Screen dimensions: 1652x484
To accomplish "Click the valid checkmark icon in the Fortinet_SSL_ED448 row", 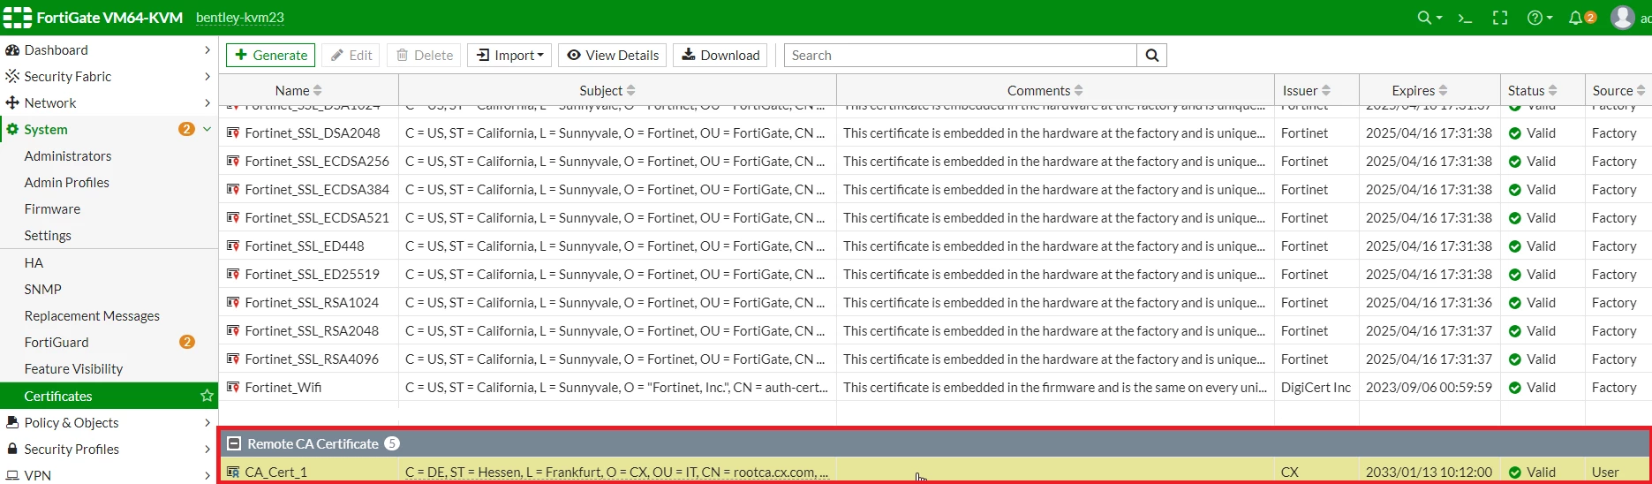I will coord(1515,246).
